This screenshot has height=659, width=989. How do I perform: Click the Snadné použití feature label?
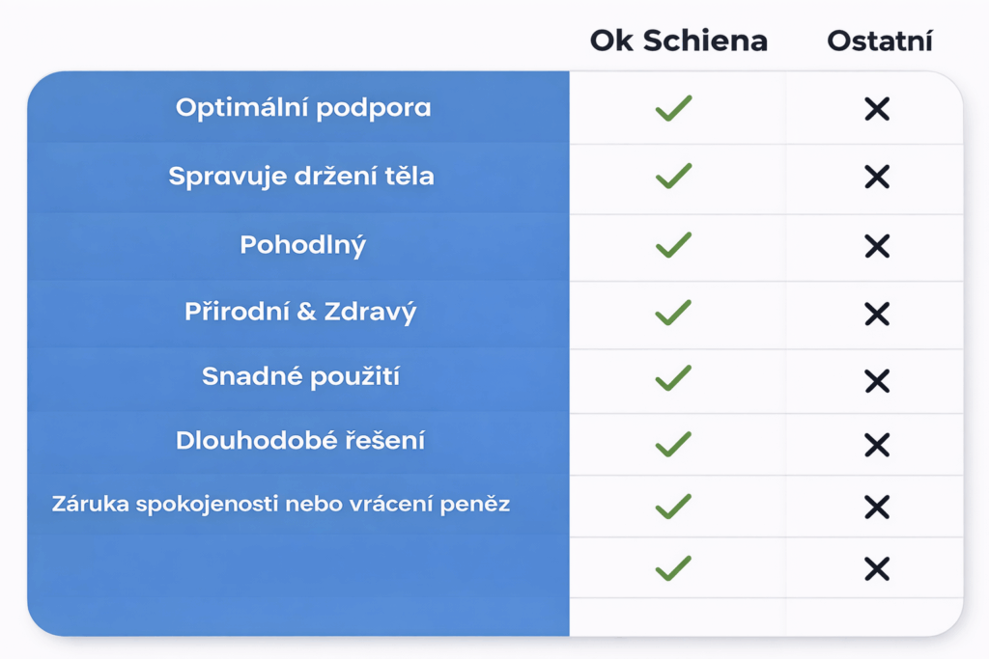point(300,376)
